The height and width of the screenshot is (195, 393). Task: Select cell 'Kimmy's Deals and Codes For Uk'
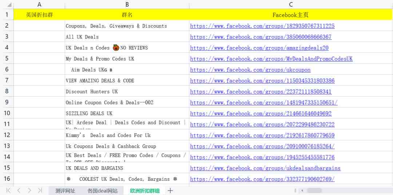point(127,135)
